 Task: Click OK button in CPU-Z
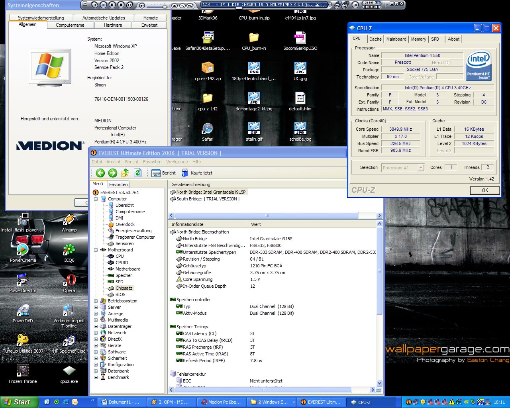(485, 190)
